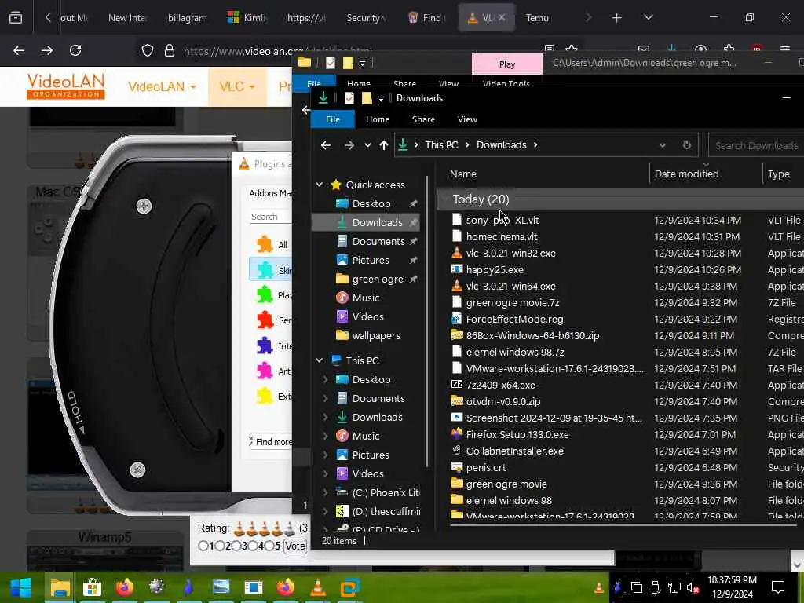Select the vlc-3.0.21-win32.exe installer icon

[456, 253]
